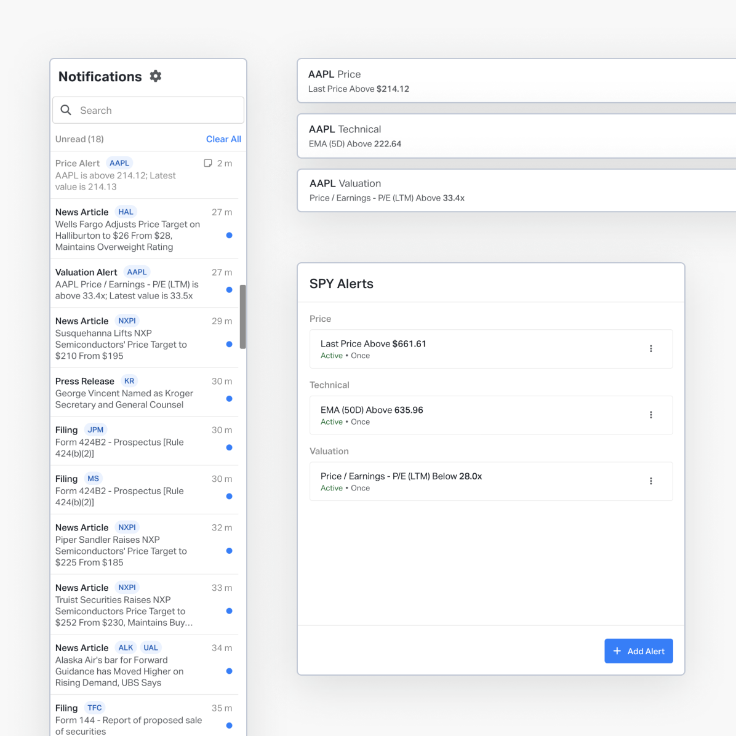Click the Unread (18) label
This screenshot has width=736, height=736.
click(x=79, y=139)
